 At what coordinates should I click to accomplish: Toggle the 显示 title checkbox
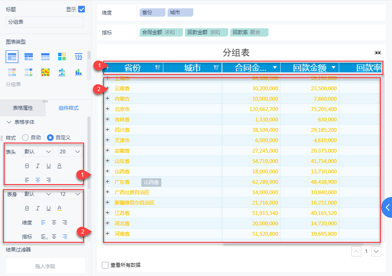(x=81, y=9)
